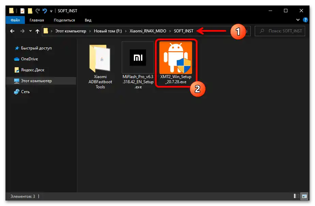Go back to the previous folder

12,31
